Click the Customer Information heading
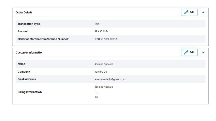216x121 pixels. coord(29,53)
